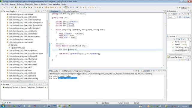
Task: Click the Package Explorer vertical scrollbar
Action: [x=47, y=37]
